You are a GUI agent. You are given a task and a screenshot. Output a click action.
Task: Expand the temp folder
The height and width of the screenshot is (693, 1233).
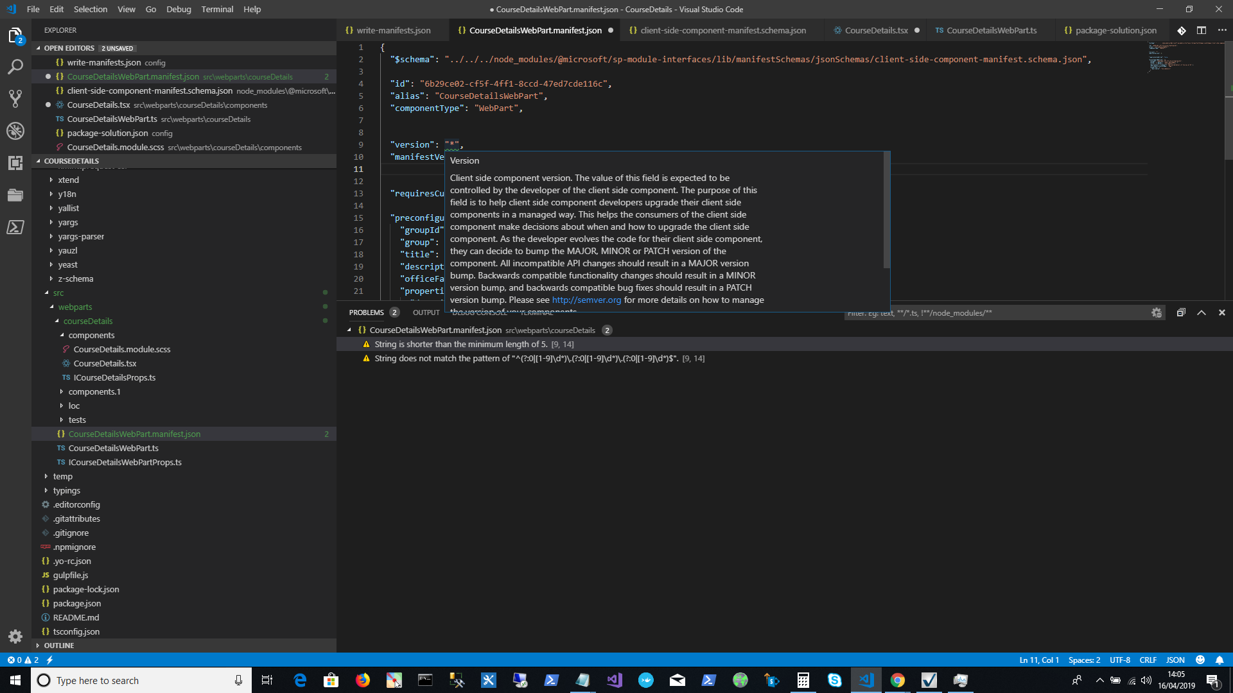pos(62,476)
